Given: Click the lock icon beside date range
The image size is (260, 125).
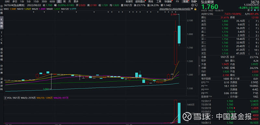Looking at the screenshot, I should coord(195,9).
